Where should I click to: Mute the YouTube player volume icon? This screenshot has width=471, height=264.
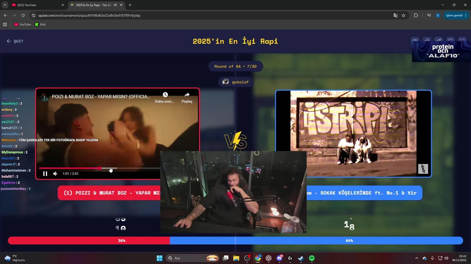tap(55, 174)
